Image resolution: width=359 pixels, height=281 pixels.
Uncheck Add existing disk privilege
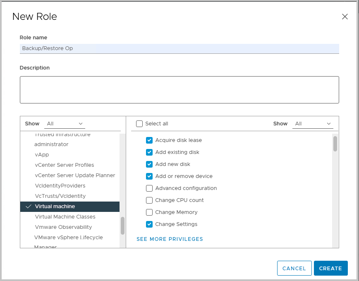pyautogui.click(x=149, y=152)
